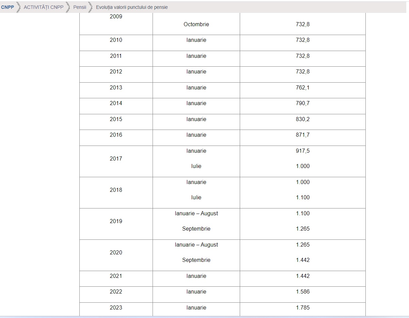Click the value 762,1 in table
This screenshot has height=318, width=409.
click(x=302, y=88)
